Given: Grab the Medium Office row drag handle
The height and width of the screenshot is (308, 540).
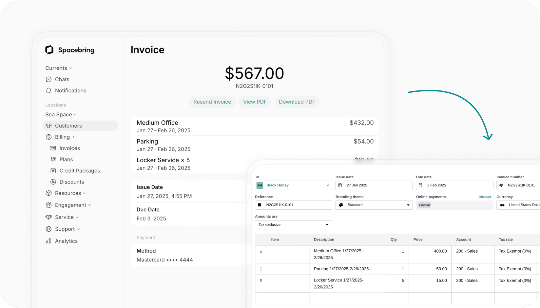Looking at the screenshot, I should 261,251.
